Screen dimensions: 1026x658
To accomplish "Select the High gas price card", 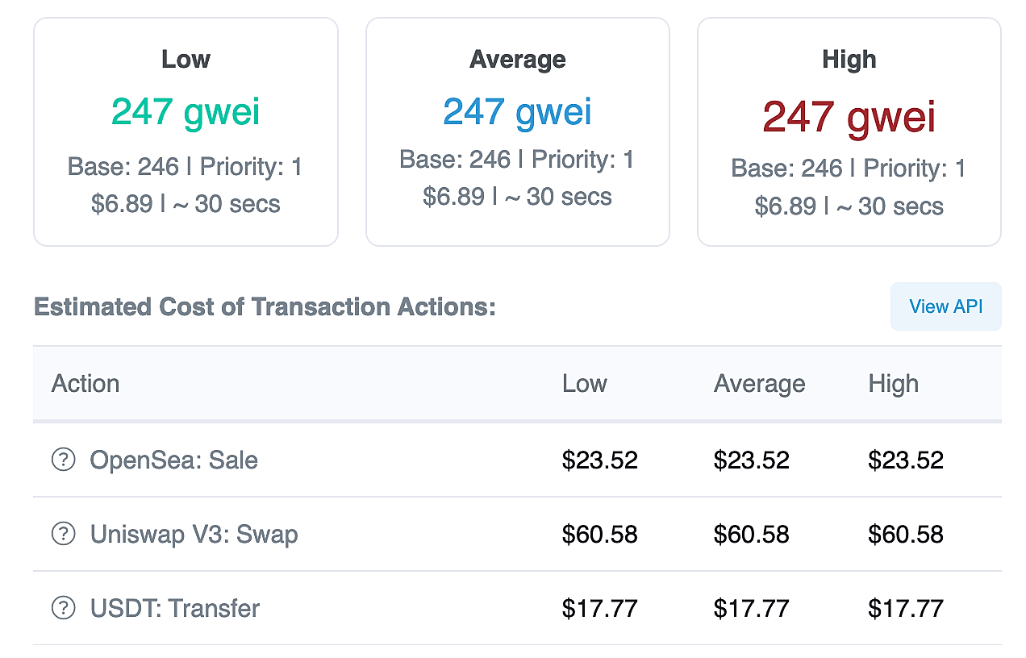I will point(849,131).
